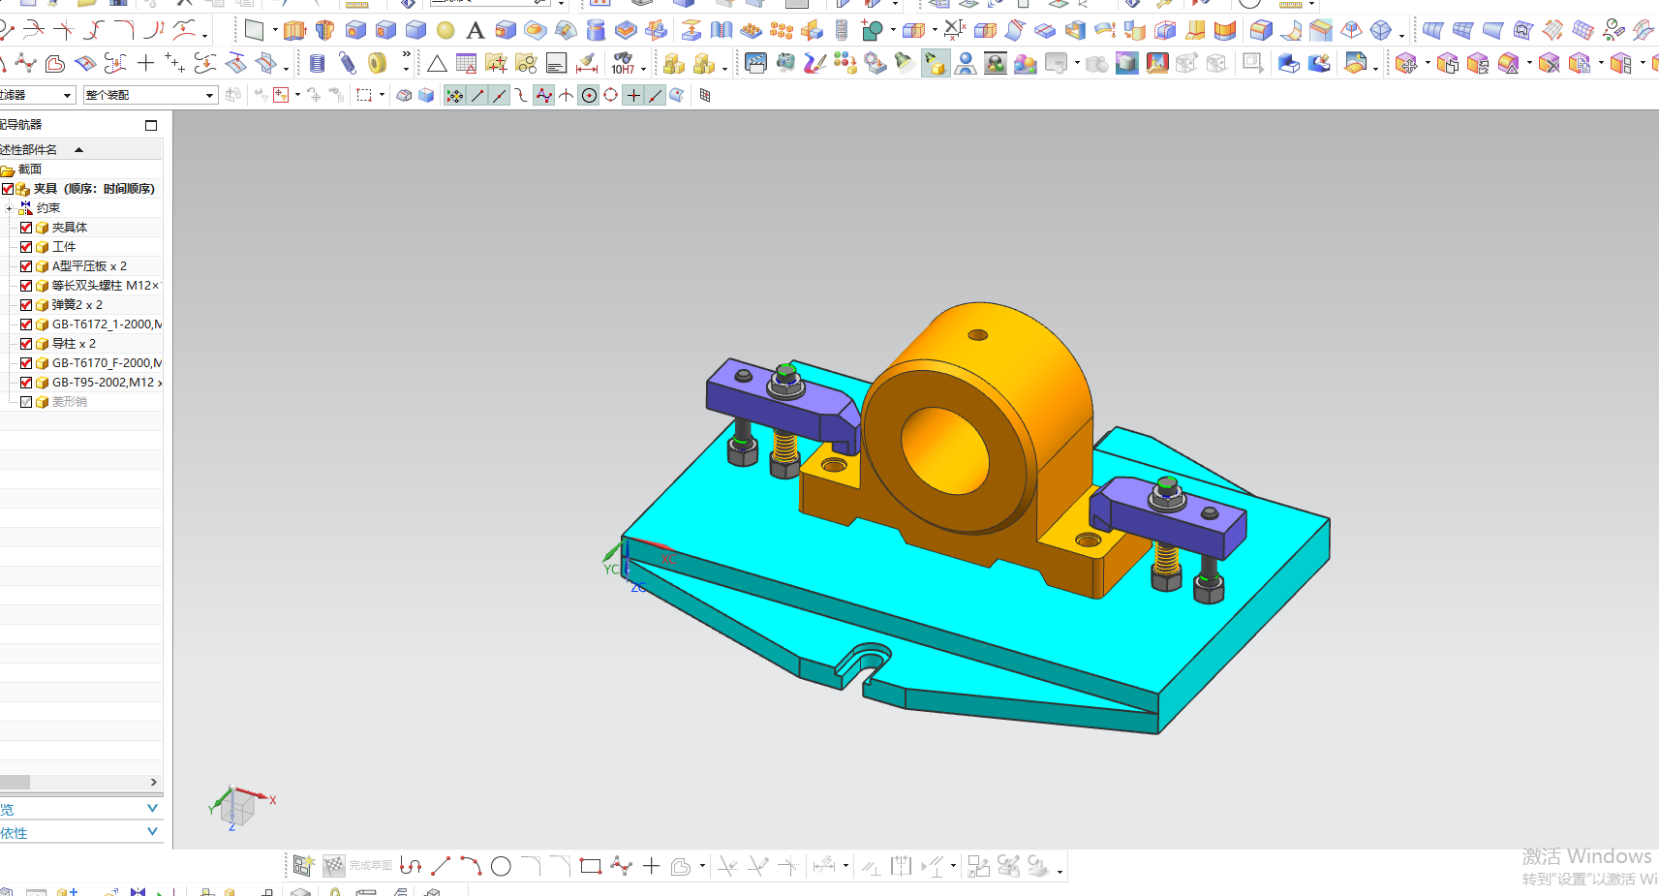This screenshot has width=1659, height=896.
Task: Maximize the assembly navigator panel
Action: [151, 125]
